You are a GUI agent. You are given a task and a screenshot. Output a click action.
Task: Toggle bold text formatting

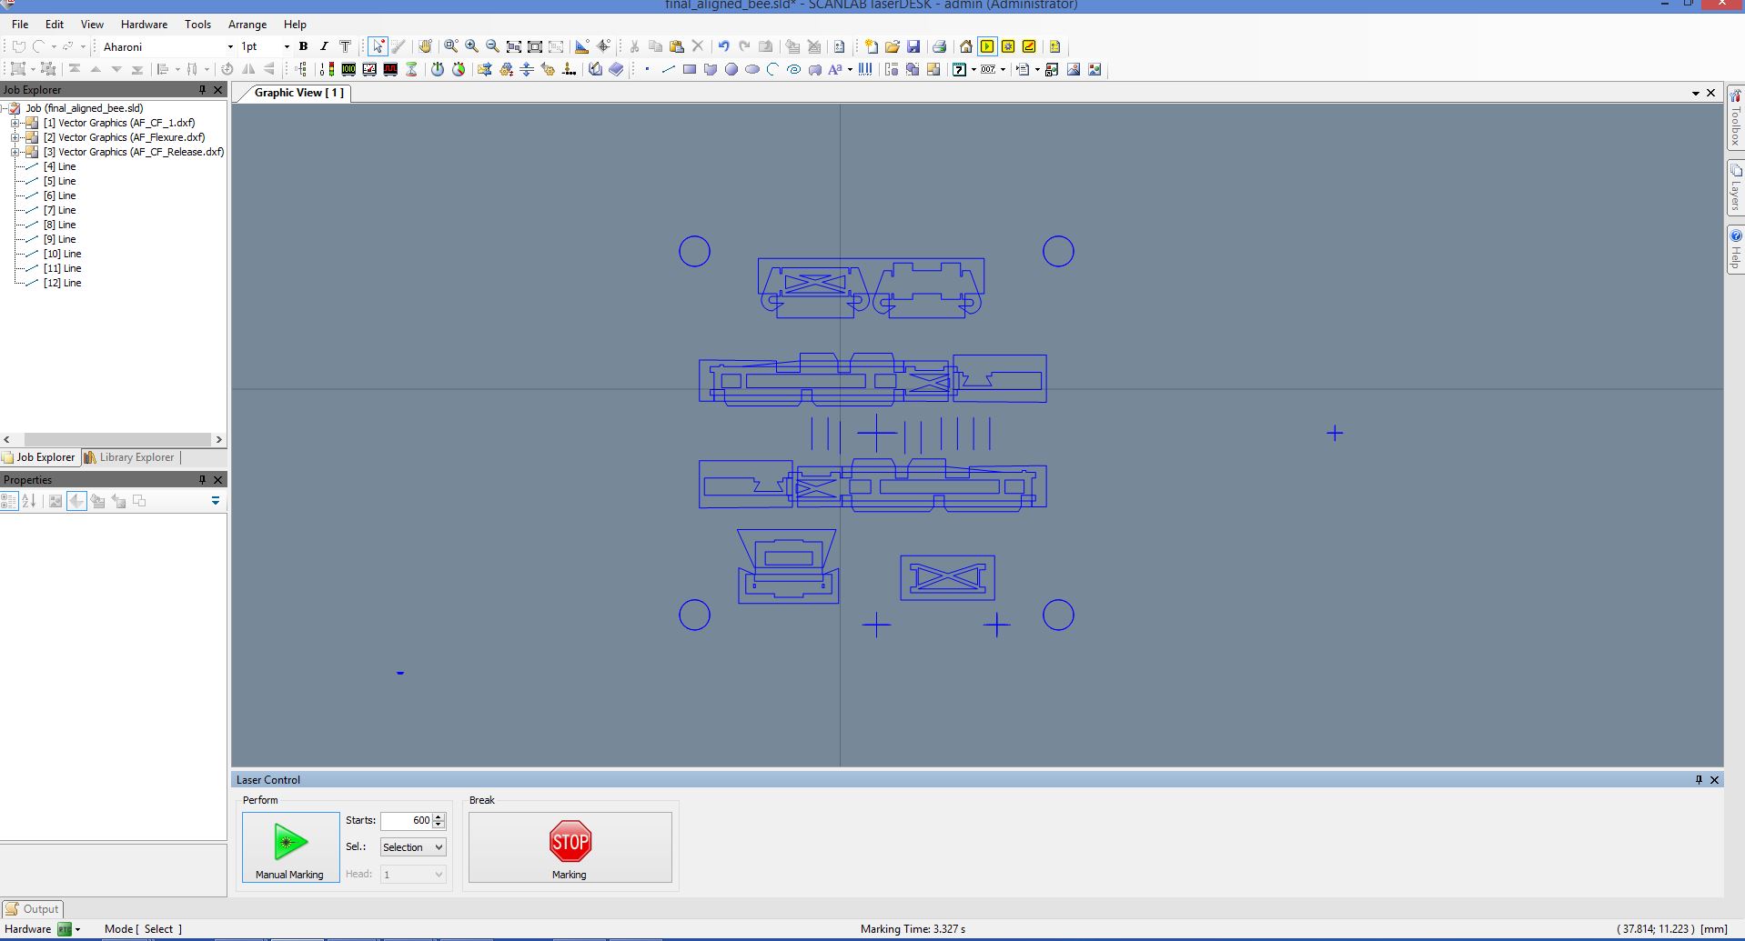(x=303, y=46)
